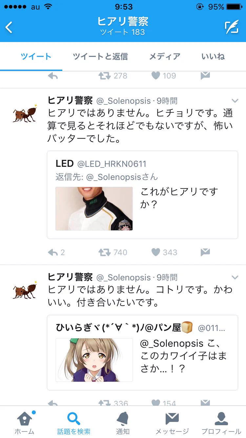The image size is (246, 438).
Task: Retweet the tweet with 278 retweets
Action: point(105,76)
